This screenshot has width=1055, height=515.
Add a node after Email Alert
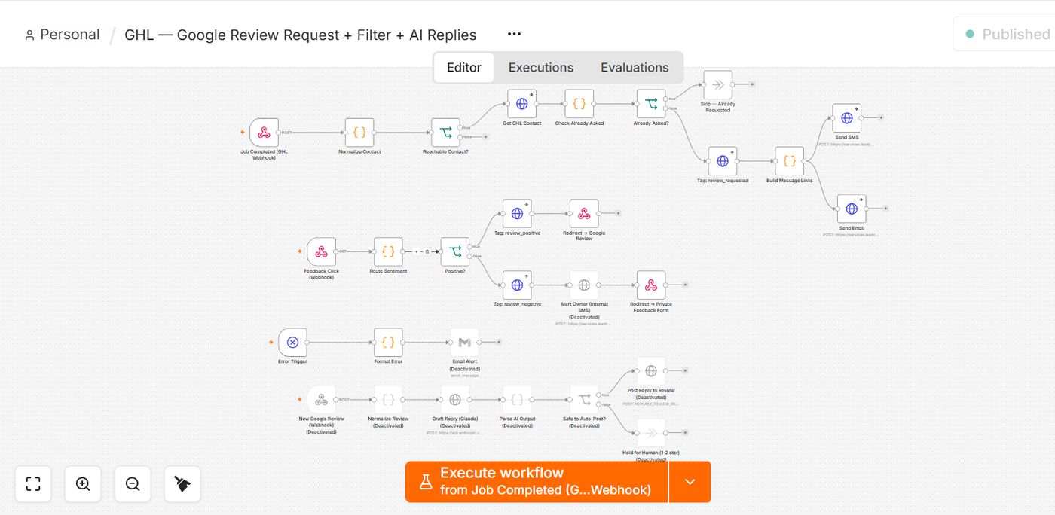point(499,343)
